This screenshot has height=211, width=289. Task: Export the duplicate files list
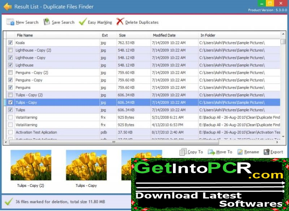274,152
